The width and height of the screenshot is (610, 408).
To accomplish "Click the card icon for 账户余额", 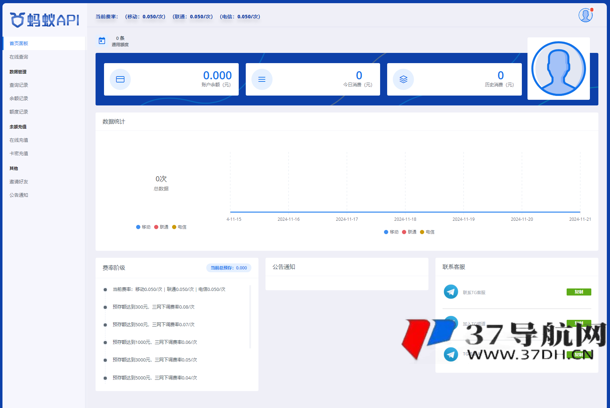I will (120, 79).
